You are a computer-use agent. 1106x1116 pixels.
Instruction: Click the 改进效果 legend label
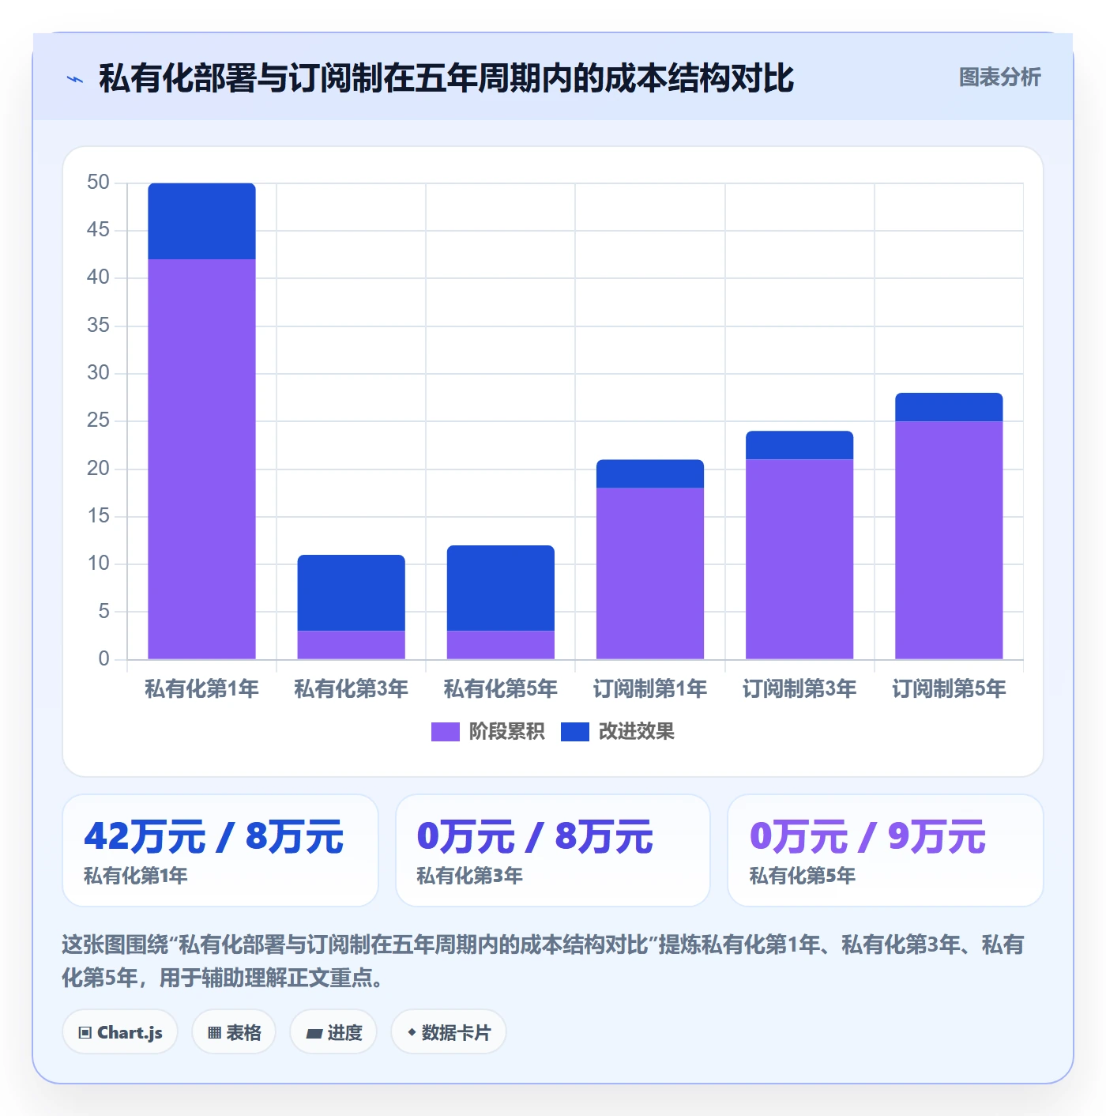coord(637,732)
